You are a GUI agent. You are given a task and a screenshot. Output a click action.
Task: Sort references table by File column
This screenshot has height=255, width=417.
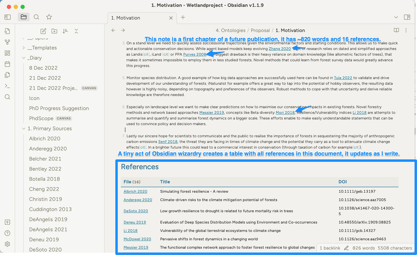(x=132, y=182)
